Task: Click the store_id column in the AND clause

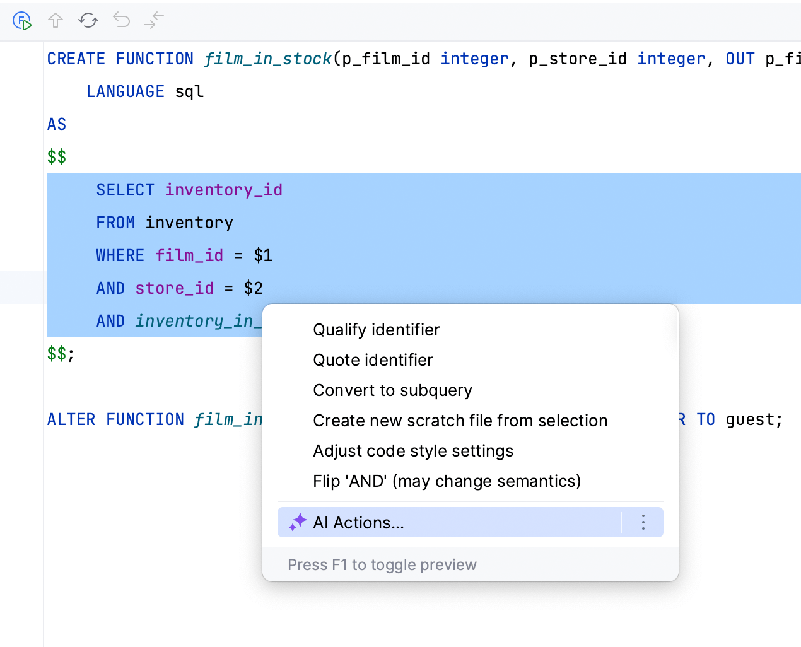Action: coord(175,288)
